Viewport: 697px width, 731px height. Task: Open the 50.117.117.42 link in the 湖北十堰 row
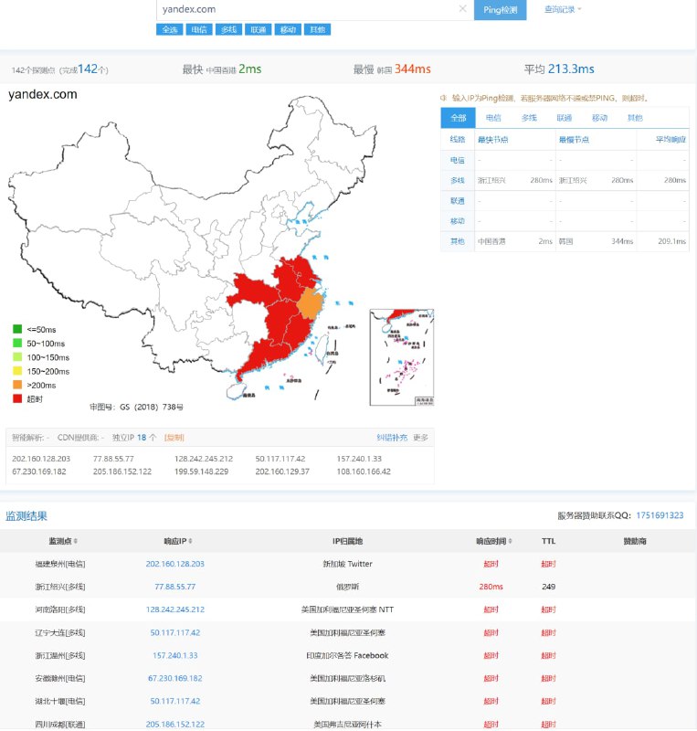click(x=174, y=701)
